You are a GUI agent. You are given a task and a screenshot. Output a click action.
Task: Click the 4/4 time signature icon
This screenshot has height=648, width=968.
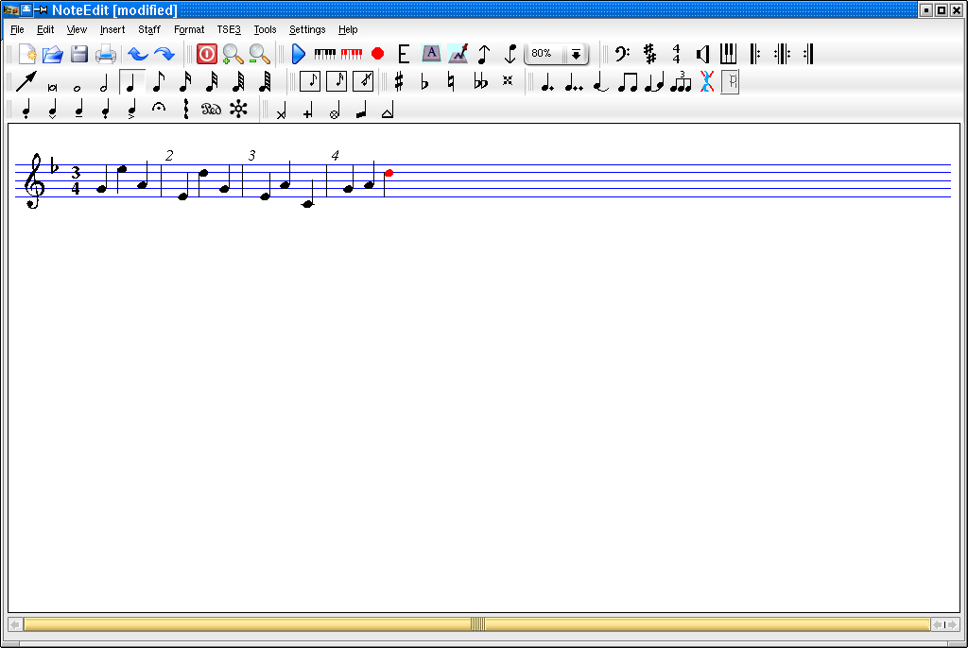(676, 54)
